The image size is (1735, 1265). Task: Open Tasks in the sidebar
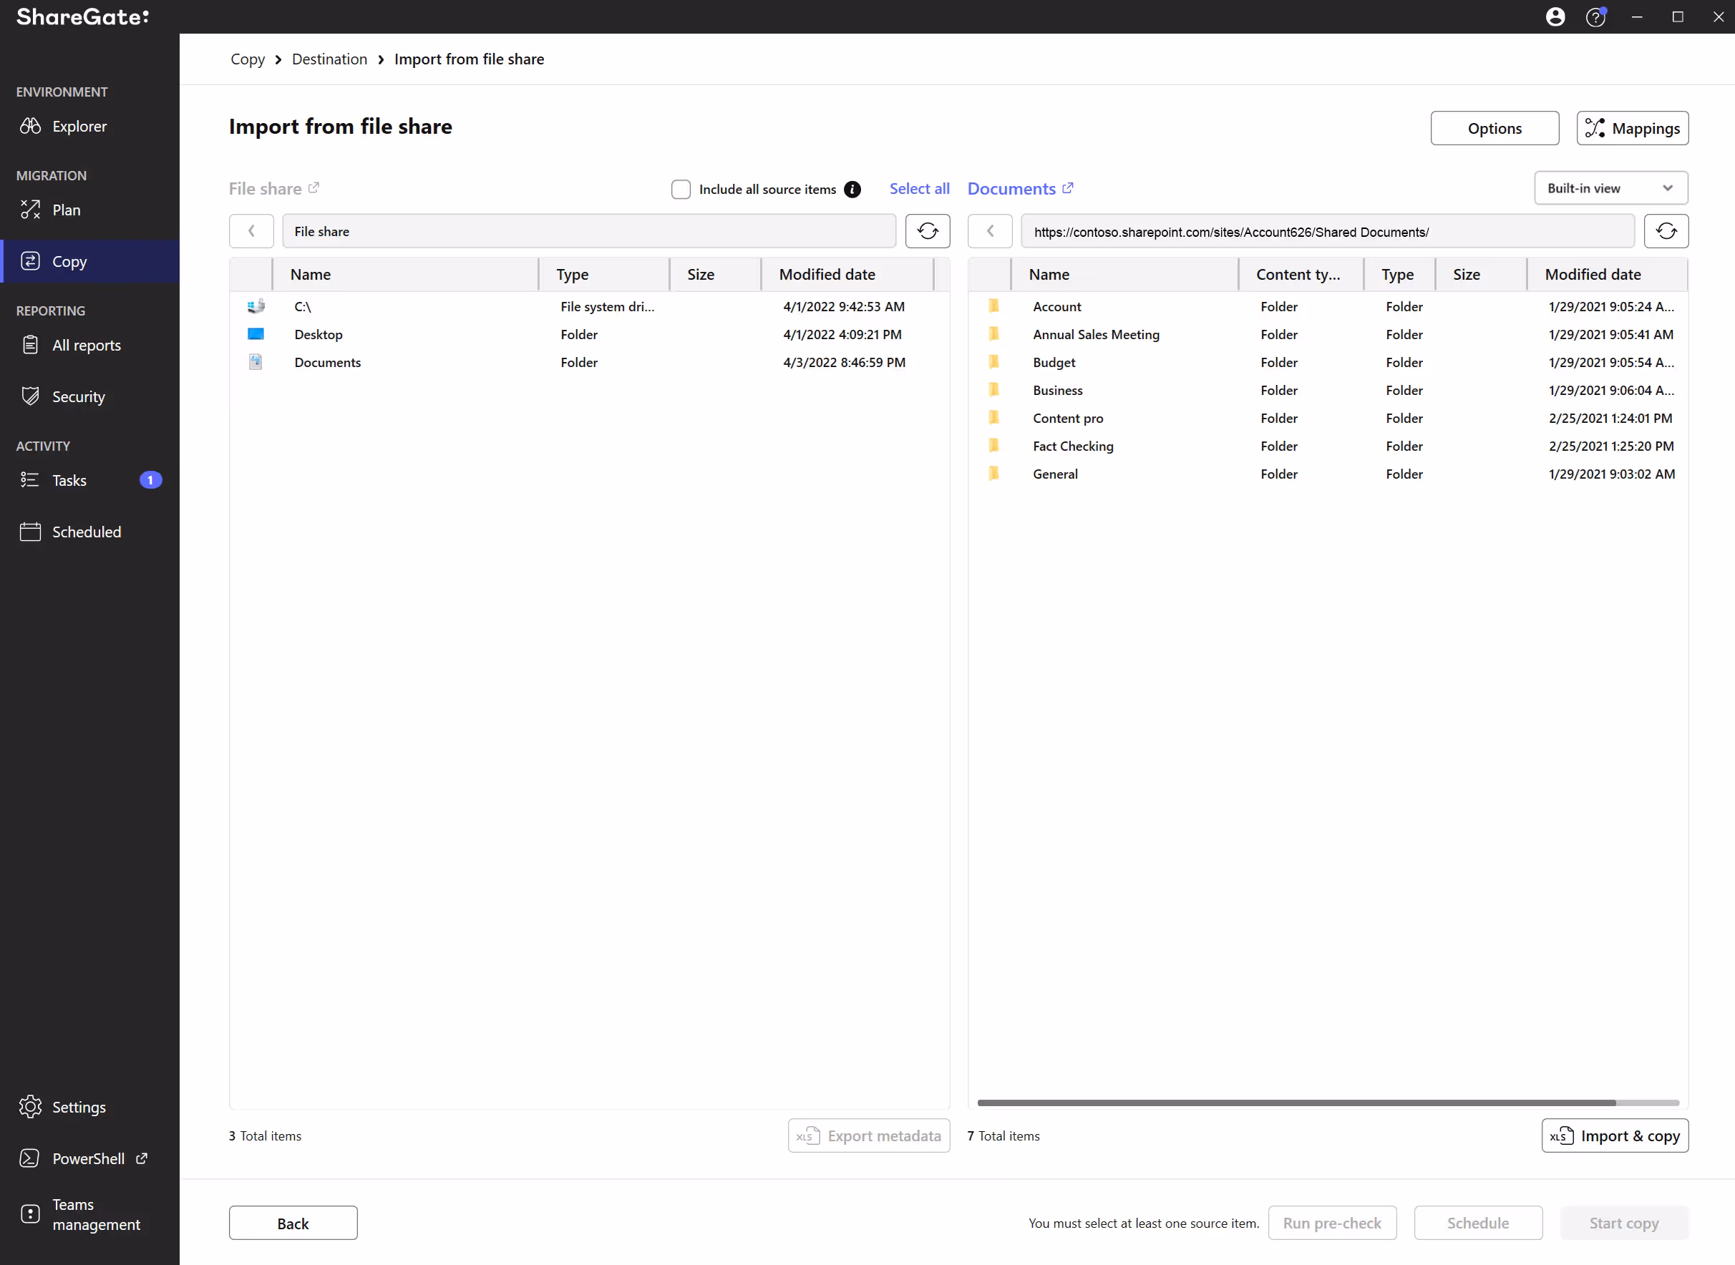(x=69, y=480)
